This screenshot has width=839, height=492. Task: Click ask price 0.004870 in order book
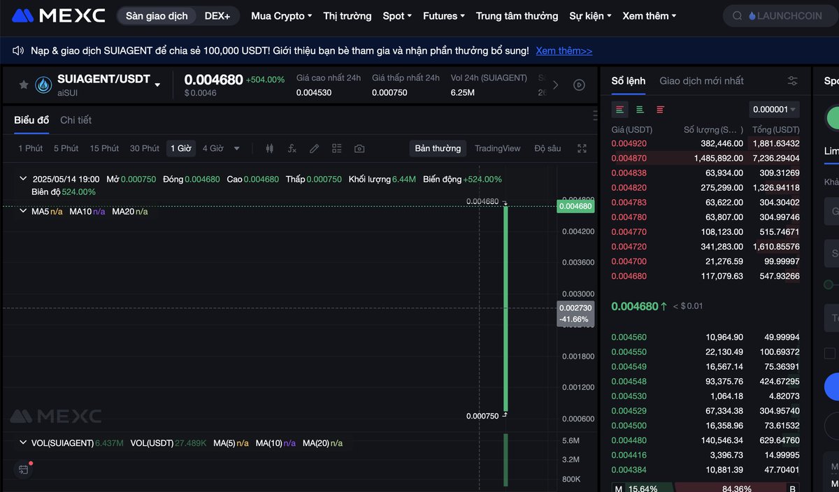629,158
